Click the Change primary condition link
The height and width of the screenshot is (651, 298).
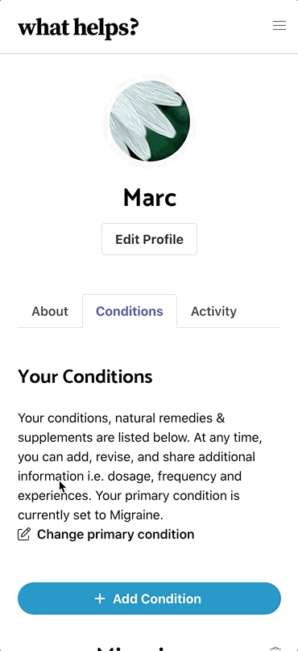[115, 534]
